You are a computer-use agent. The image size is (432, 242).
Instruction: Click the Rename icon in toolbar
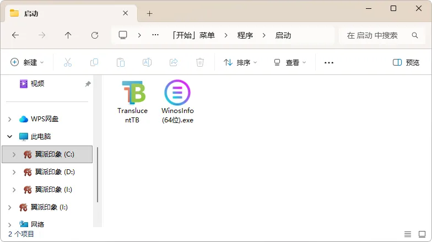click(147, 63)
